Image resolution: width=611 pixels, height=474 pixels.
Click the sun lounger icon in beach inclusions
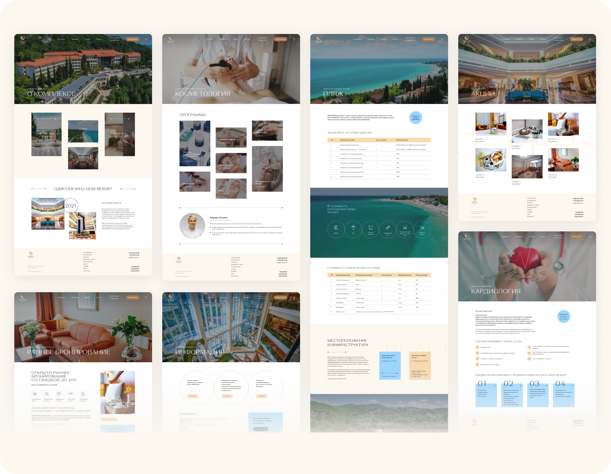point(336,229)
